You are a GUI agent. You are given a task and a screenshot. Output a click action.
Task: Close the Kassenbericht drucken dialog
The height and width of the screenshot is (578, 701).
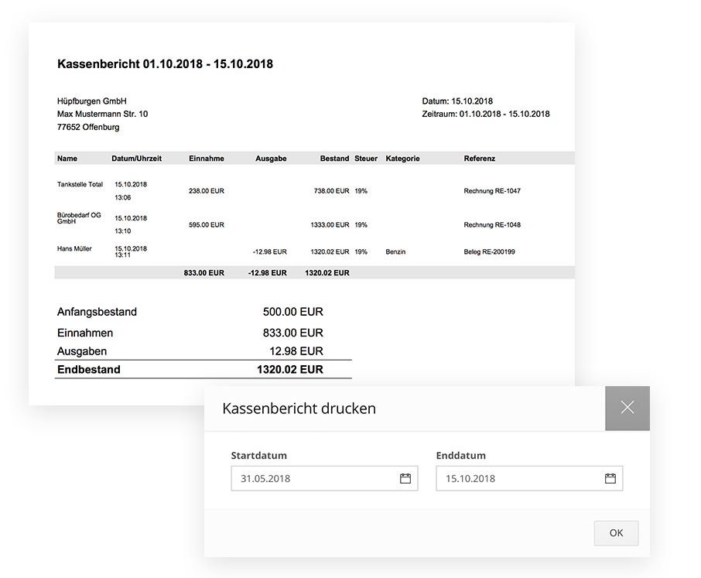click(x=627, y=408)
